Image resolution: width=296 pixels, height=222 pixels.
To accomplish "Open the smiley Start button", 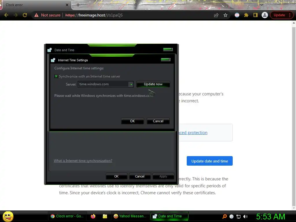I will point(8,216).
